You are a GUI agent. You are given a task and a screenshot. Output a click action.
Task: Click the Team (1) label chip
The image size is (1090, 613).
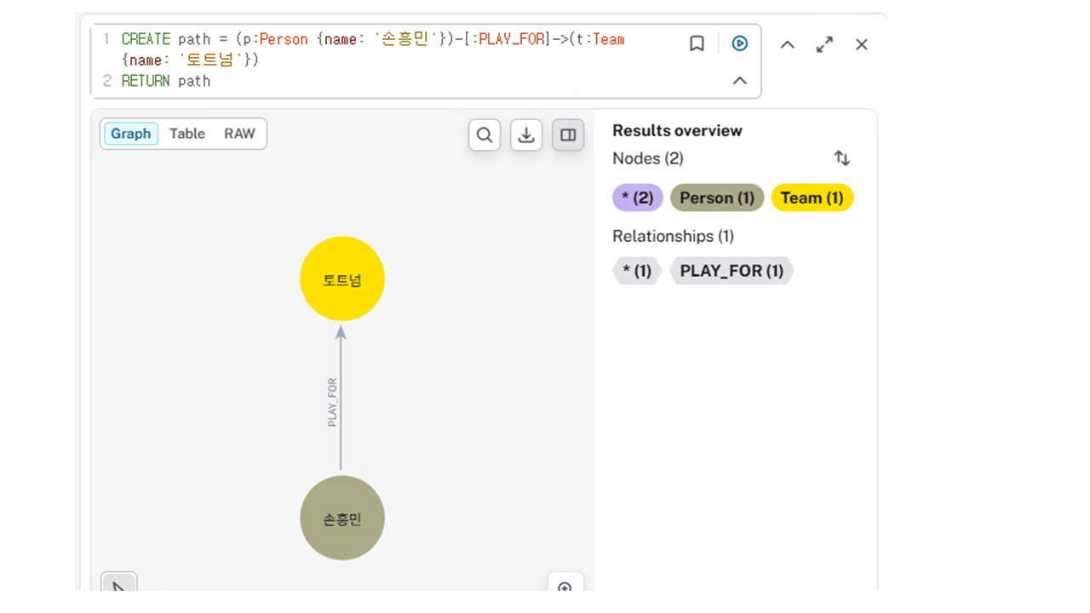point(812,198)
